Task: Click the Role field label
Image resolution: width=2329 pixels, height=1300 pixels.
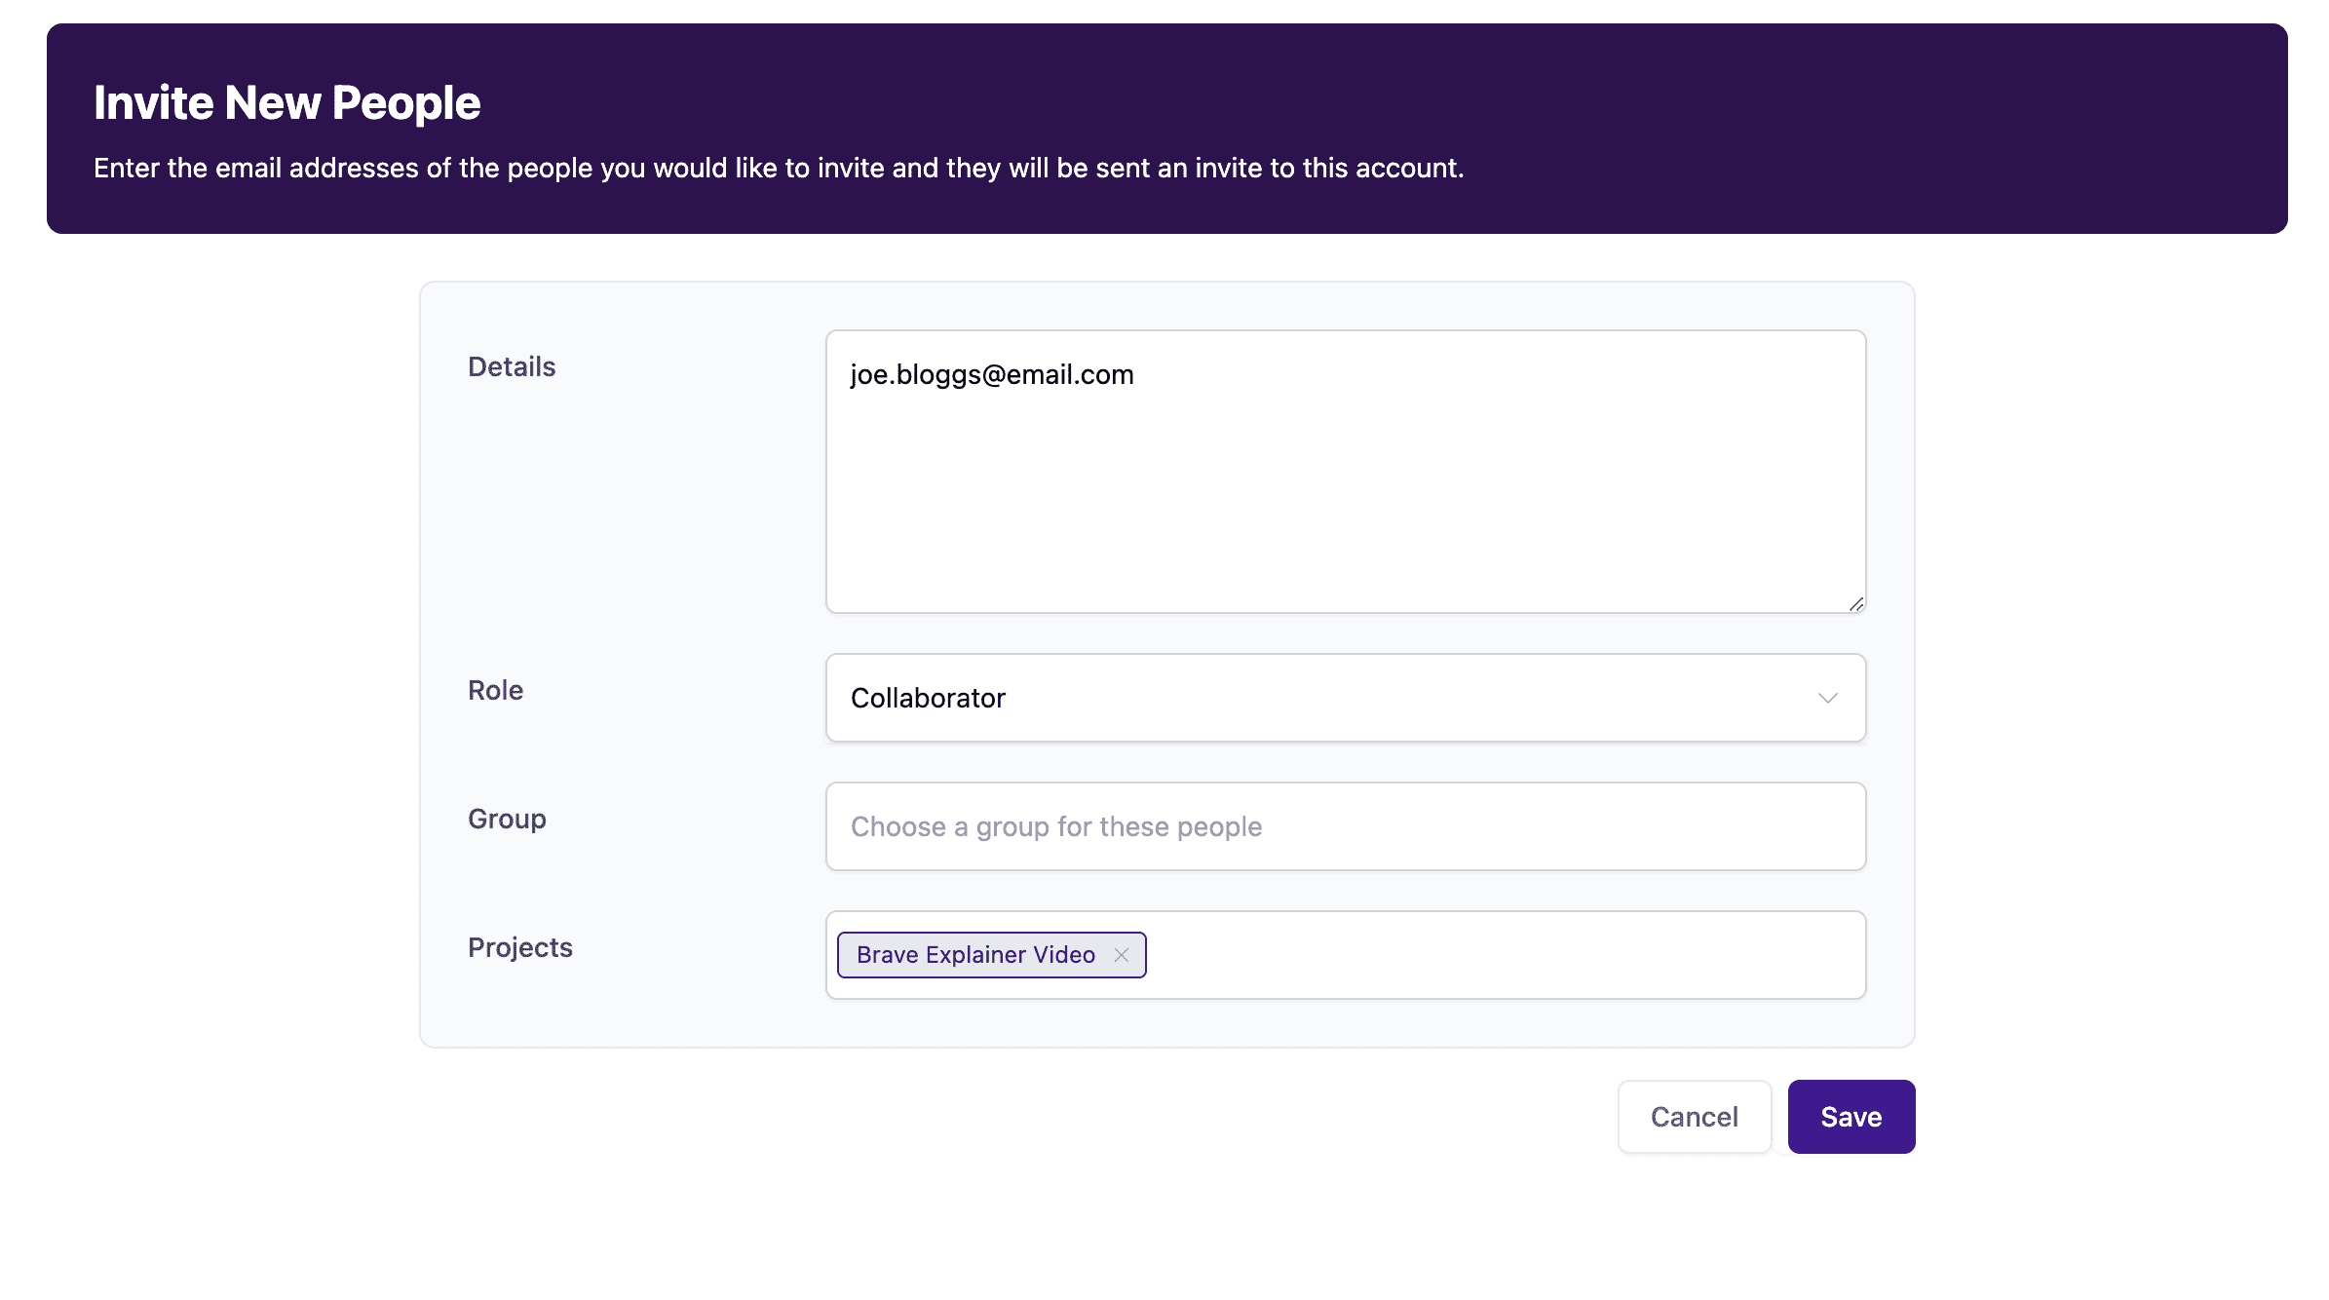Action: tap(495, 690)
